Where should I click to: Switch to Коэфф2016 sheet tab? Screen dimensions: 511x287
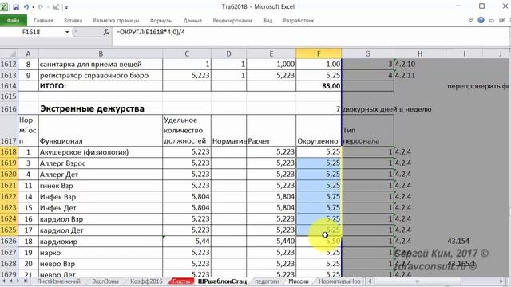146,281
